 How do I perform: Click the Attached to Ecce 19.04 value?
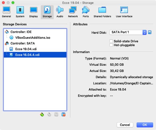coord(118,90)
